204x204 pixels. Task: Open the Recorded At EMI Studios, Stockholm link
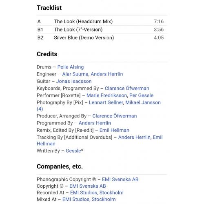coord(97,193)
